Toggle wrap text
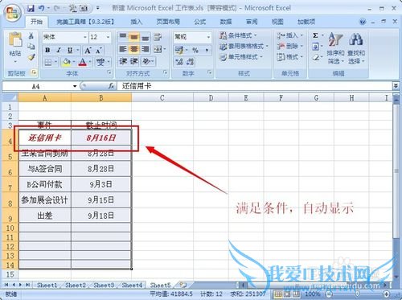Image resolution: width=402 pixels, height=300 pixels. click(x=158, y=37)
